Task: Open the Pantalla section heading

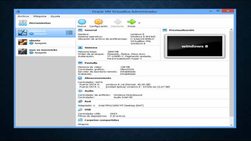Action: tap(91, 63)
